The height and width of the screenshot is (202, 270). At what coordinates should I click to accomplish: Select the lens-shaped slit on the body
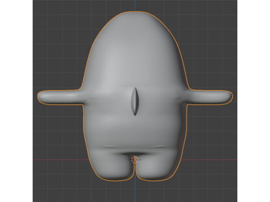click(x=135, y=101)
